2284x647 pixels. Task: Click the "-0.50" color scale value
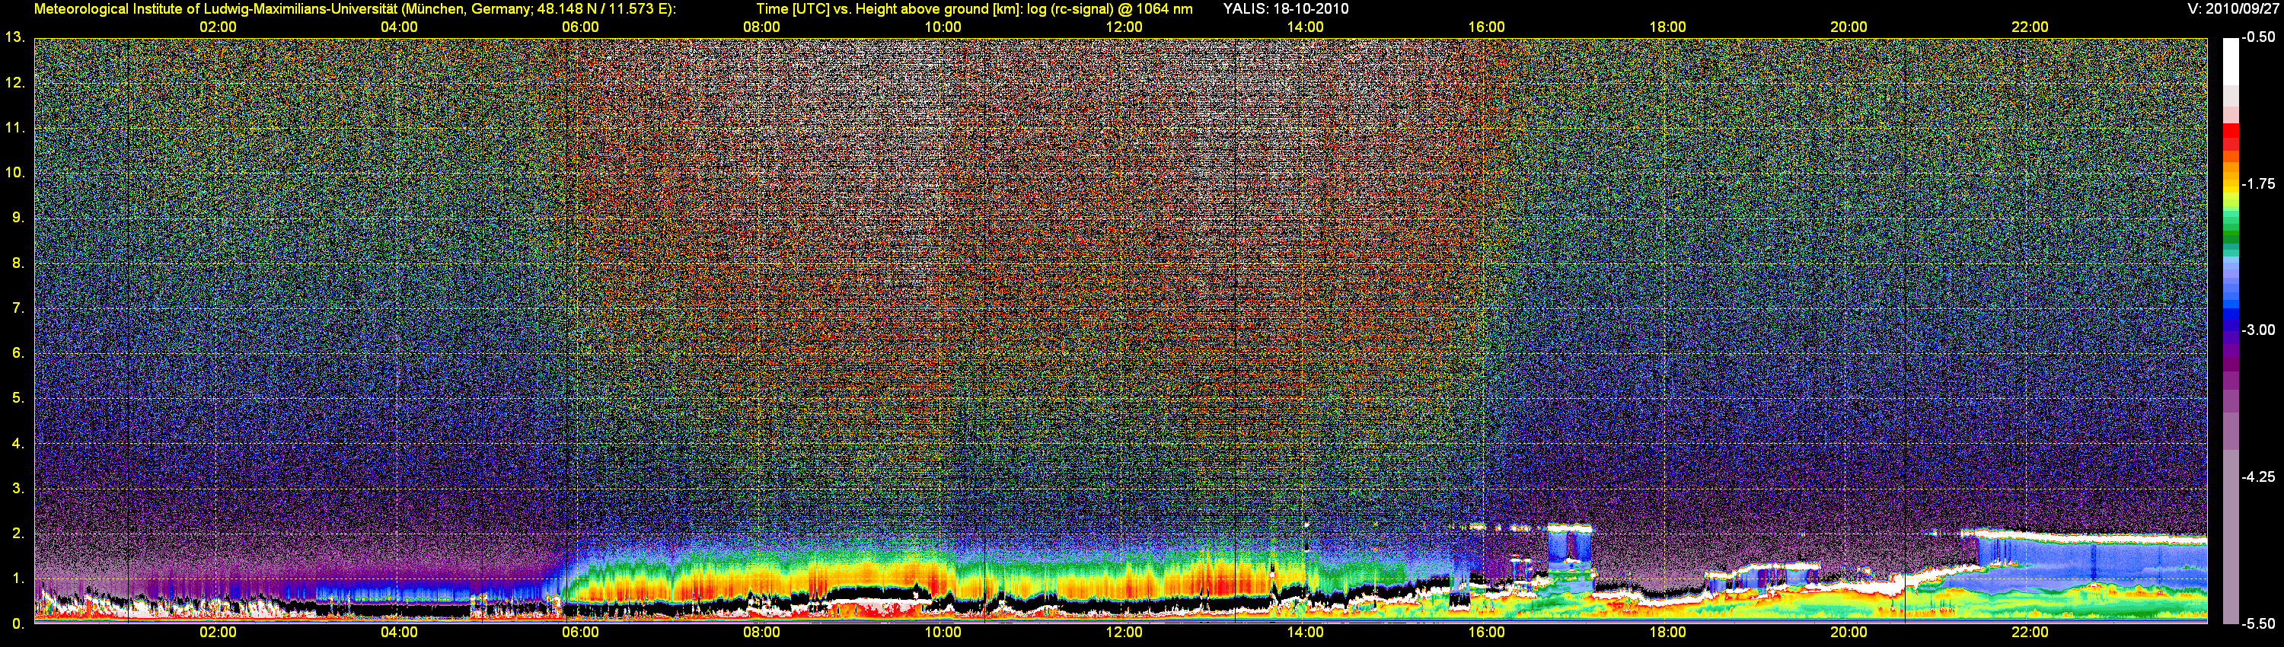click(x=2258, y=37)
